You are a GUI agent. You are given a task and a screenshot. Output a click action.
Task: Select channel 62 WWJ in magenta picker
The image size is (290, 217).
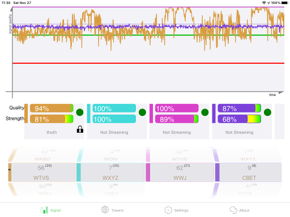click(180, 172)
